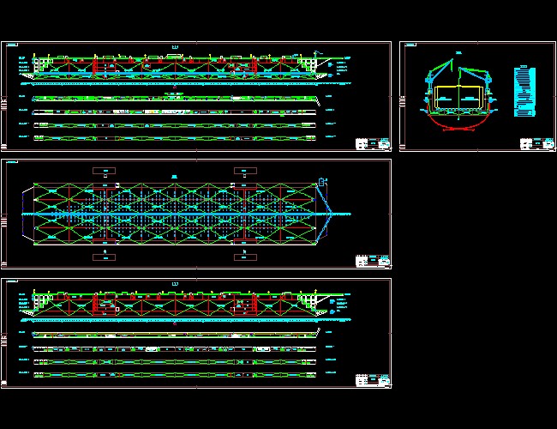
Task: Click the right crane arm in the cross-section drawing
Action: pyautogui.click(x=476, y=76)
